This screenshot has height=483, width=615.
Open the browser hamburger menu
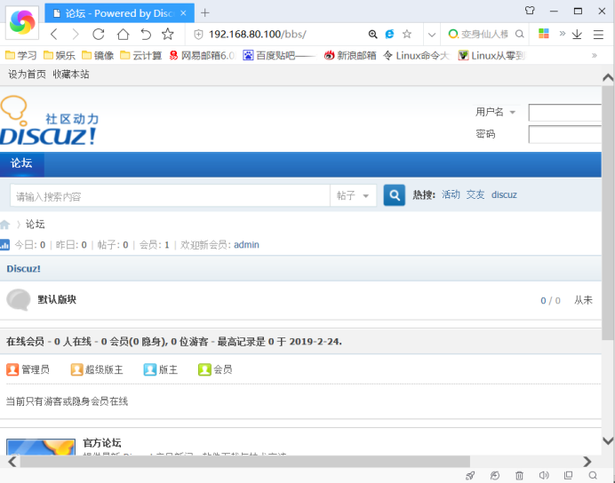coord(598,35)
